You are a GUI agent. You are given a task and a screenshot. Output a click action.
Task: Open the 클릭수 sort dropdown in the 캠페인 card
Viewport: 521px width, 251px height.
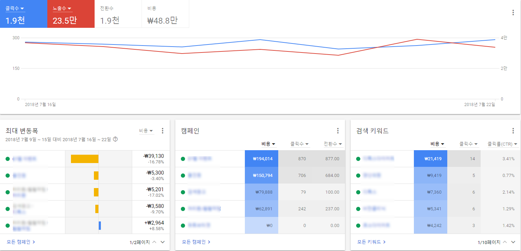(300, 144)
